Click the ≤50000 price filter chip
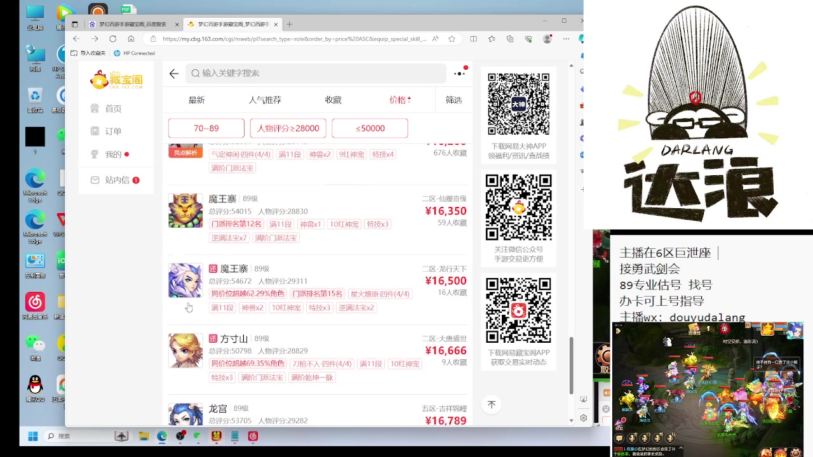This screenshot has width=813, height=457. [x=370, y=128]
